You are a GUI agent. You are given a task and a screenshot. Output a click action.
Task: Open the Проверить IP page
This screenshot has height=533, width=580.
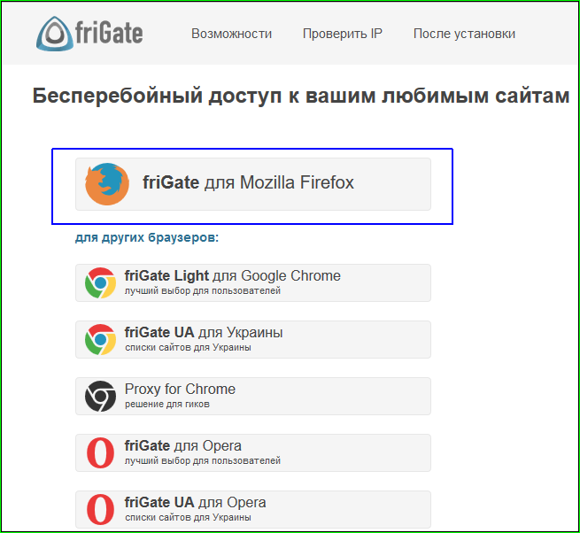tap(342, 34)
